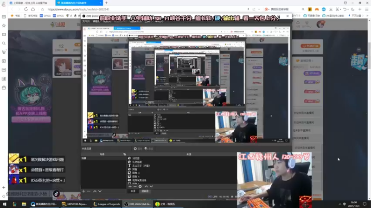Click the TikTok icon near bottom left

coord(56,194)
